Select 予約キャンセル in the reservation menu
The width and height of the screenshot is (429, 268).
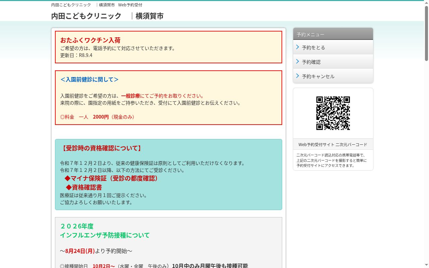[x=333, y=76]
